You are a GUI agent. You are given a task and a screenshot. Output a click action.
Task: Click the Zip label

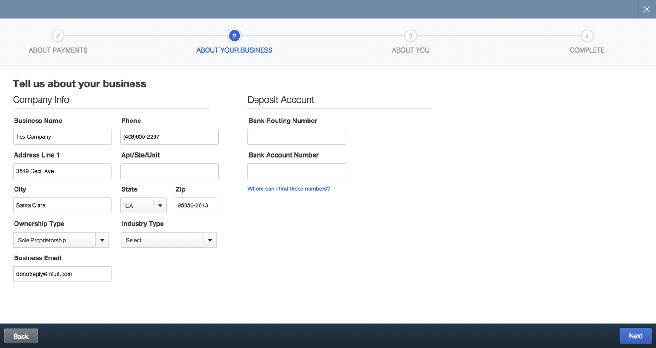click(x=180, y=189)
